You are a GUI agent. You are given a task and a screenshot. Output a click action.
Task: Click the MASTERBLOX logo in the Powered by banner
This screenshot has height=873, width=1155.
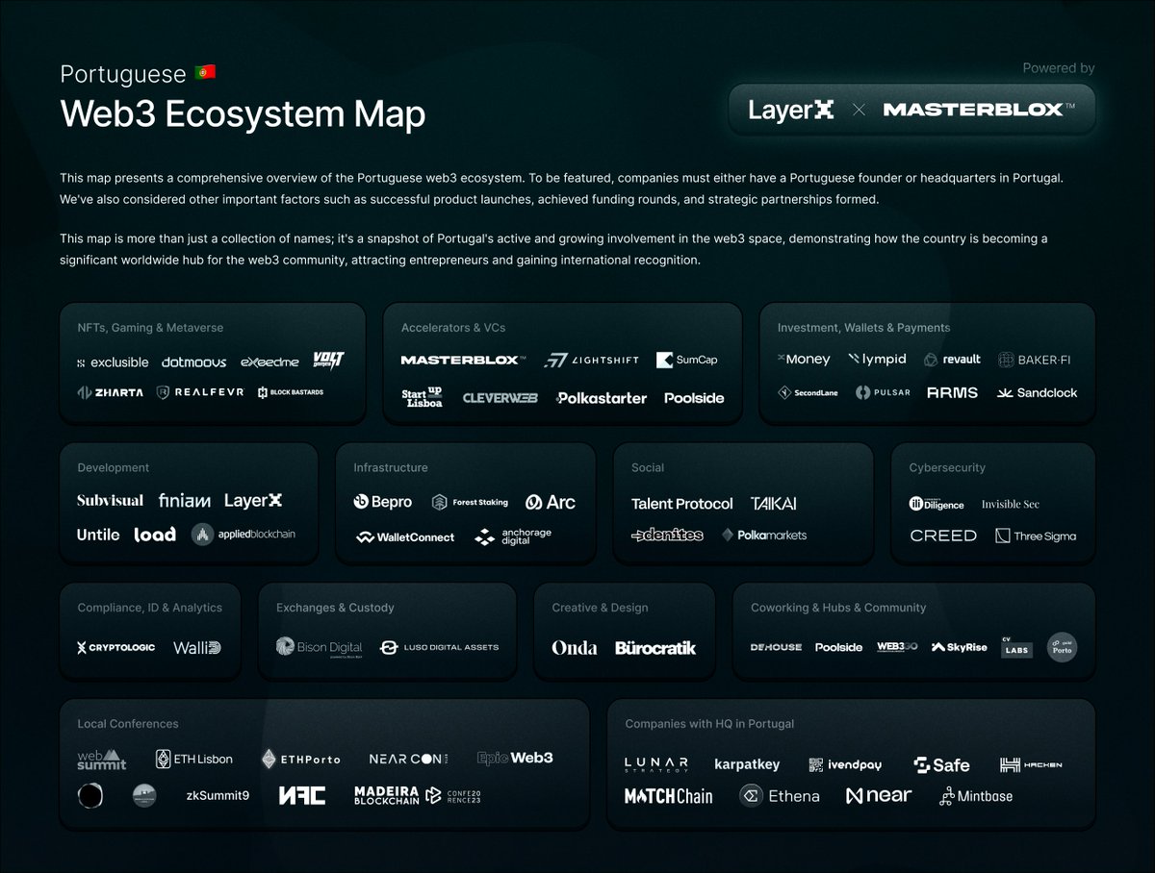click(x=979, y=110)
